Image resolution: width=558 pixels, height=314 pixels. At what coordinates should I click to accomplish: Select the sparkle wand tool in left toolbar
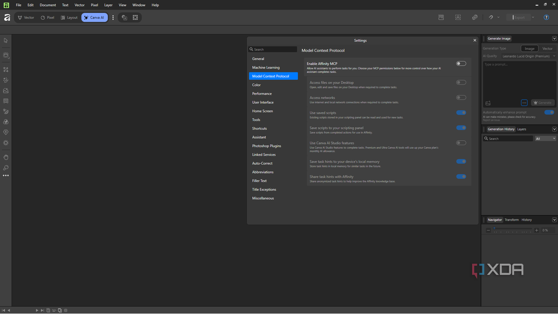[6, 70]
